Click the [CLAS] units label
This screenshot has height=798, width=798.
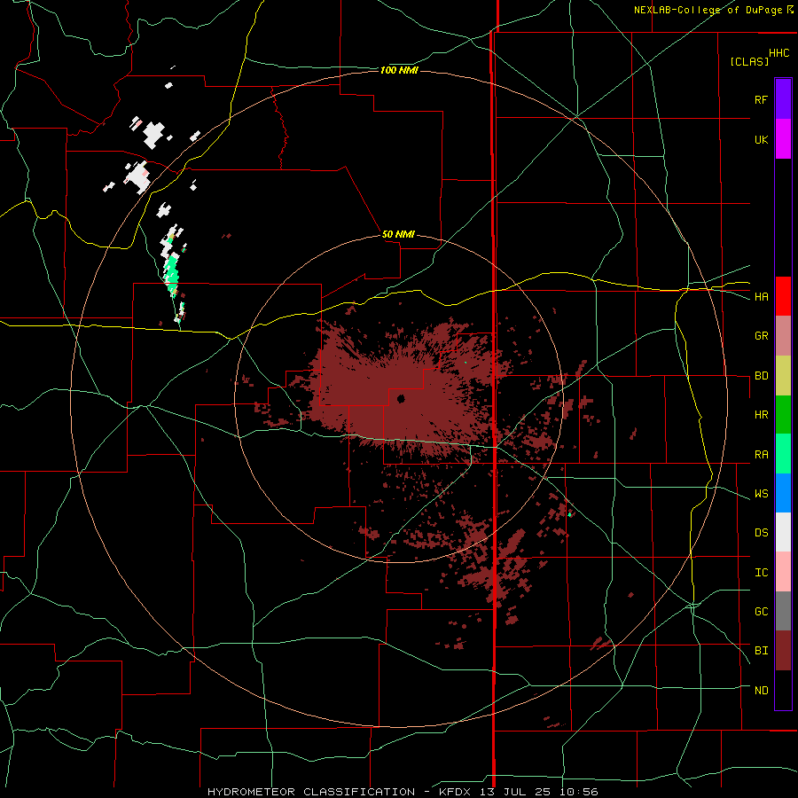(749, 61)
